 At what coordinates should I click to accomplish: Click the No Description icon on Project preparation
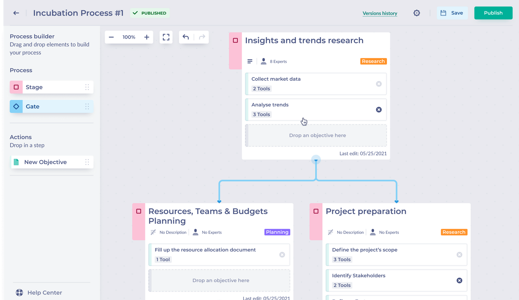[330, 232]
